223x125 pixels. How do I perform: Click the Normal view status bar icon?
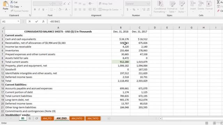click(207, 123)
